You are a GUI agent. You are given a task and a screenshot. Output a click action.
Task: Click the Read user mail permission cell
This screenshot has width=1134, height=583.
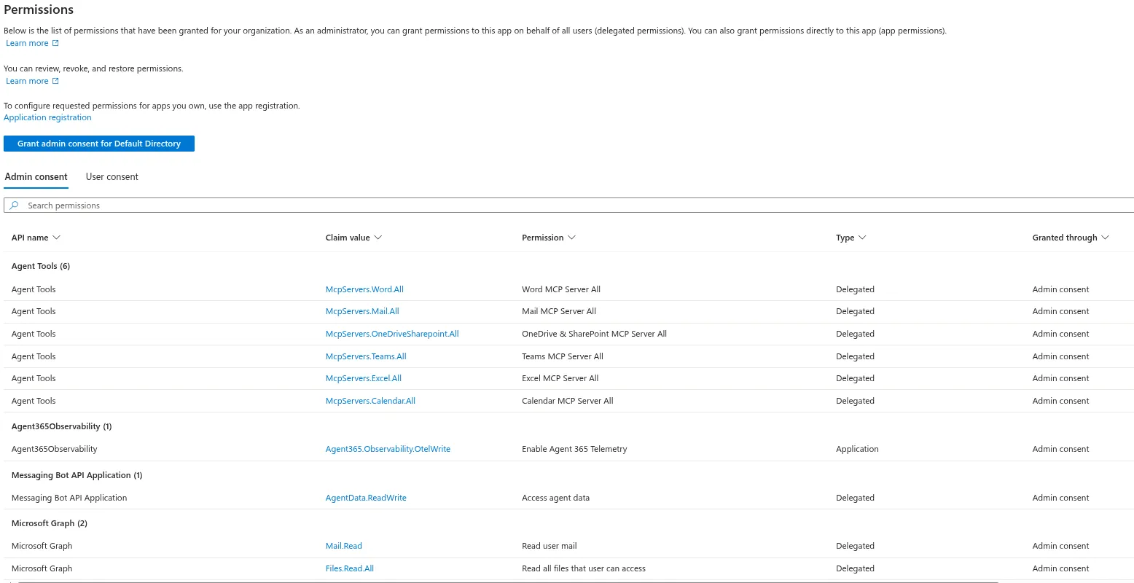[550, 546]
